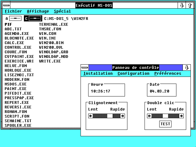Open the Préférences menu
This screenshot has height=147, width=196.
168,73
